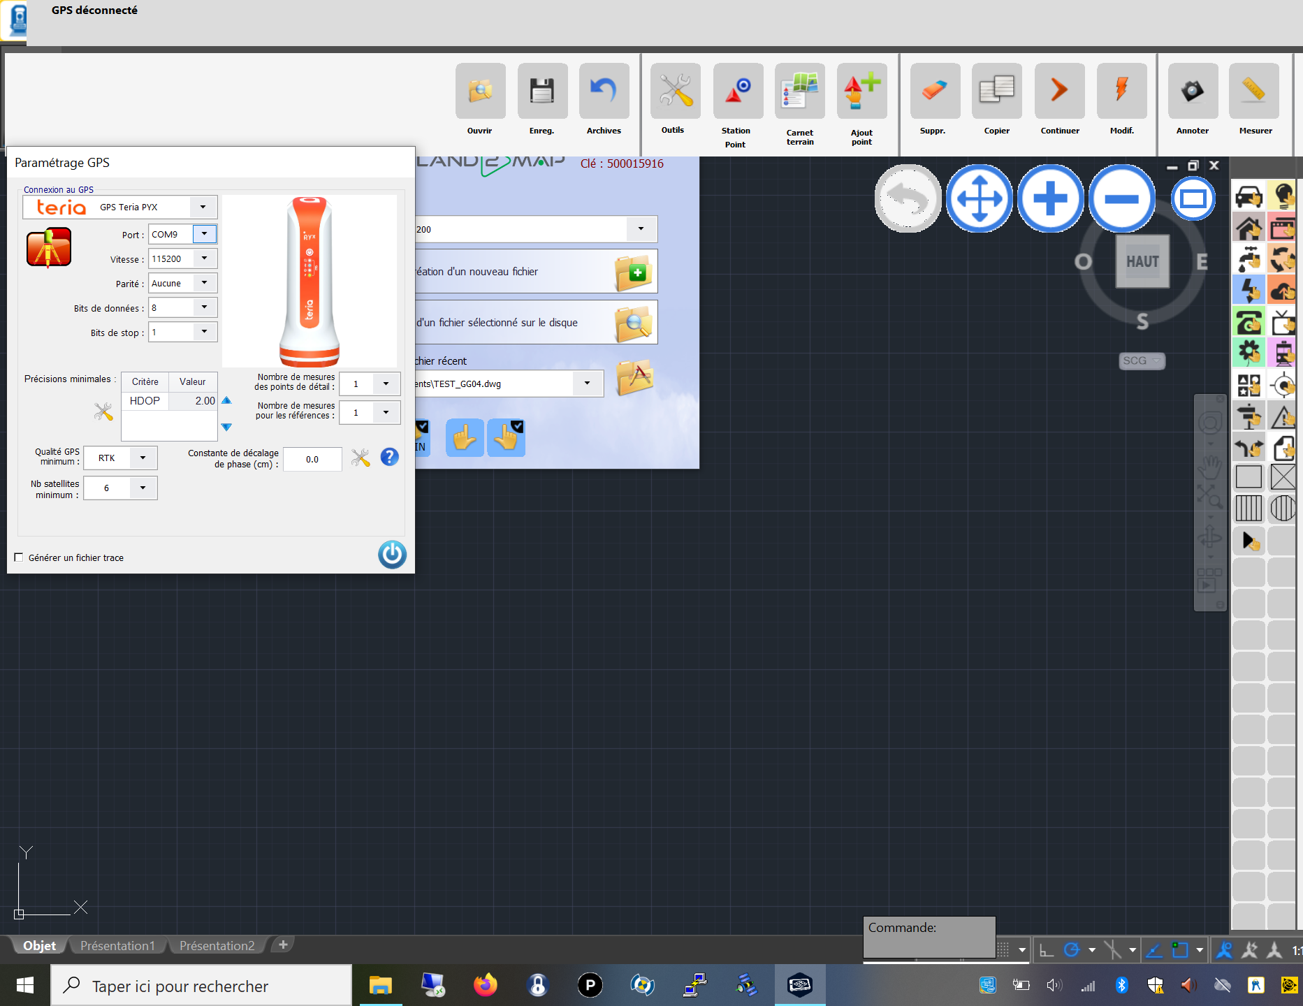Expand the Port COM9 dropdown
Viewport: 1303px width, 1006px height.
tap(205, 234)
